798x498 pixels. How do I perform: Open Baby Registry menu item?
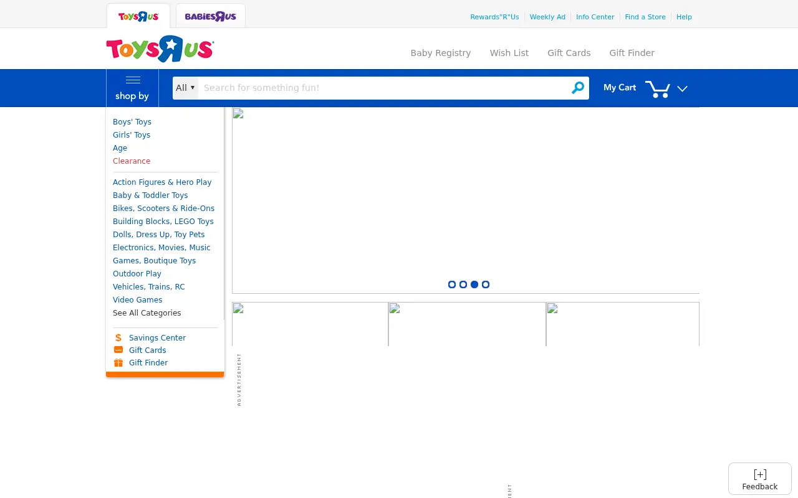pos(441,53)
